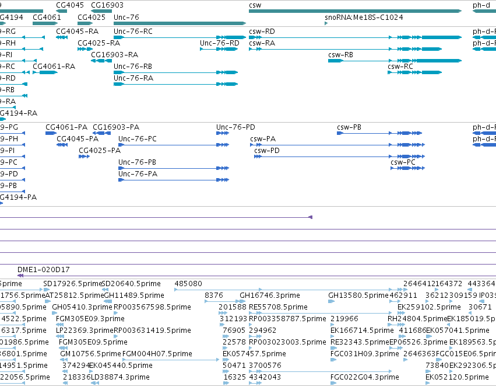The height and width of the screenshot is (386, 496).
Task: Select the SD20640.5prime EST label
Action: coord(131,284)
